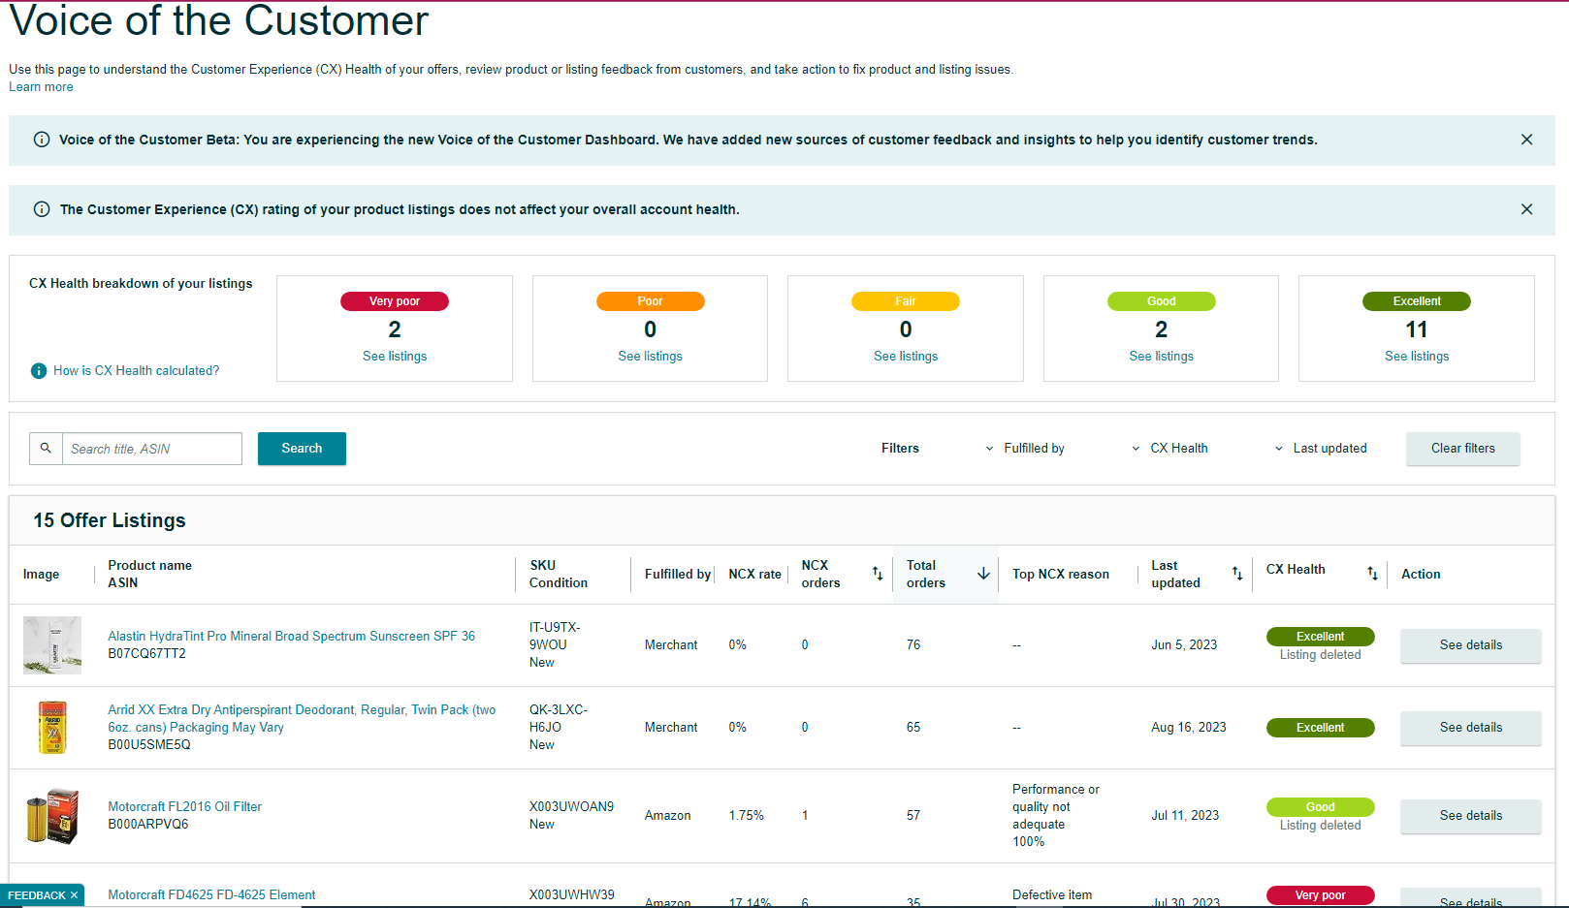Viewport: 1569px width, 908px height.
Task: Click the yellow Fair summary badge
Action: tap(906, 301)
